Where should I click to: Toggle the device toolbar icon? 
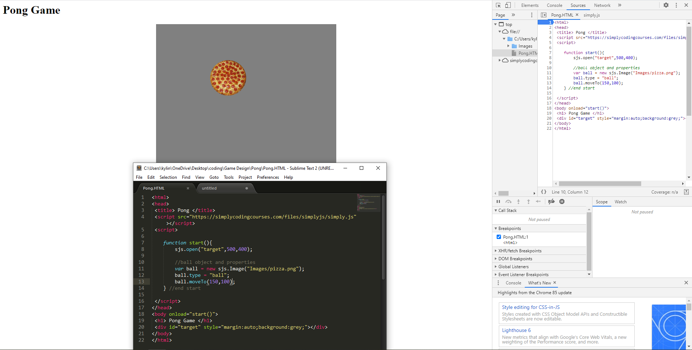point(508,5)
